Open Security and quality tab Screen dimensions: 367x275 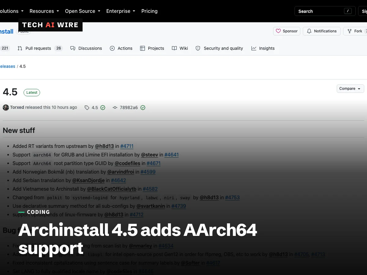click(219, 48)
